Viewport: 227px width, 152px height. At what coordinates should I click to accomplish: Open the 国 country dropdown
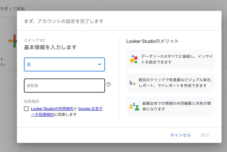(64, 64)
